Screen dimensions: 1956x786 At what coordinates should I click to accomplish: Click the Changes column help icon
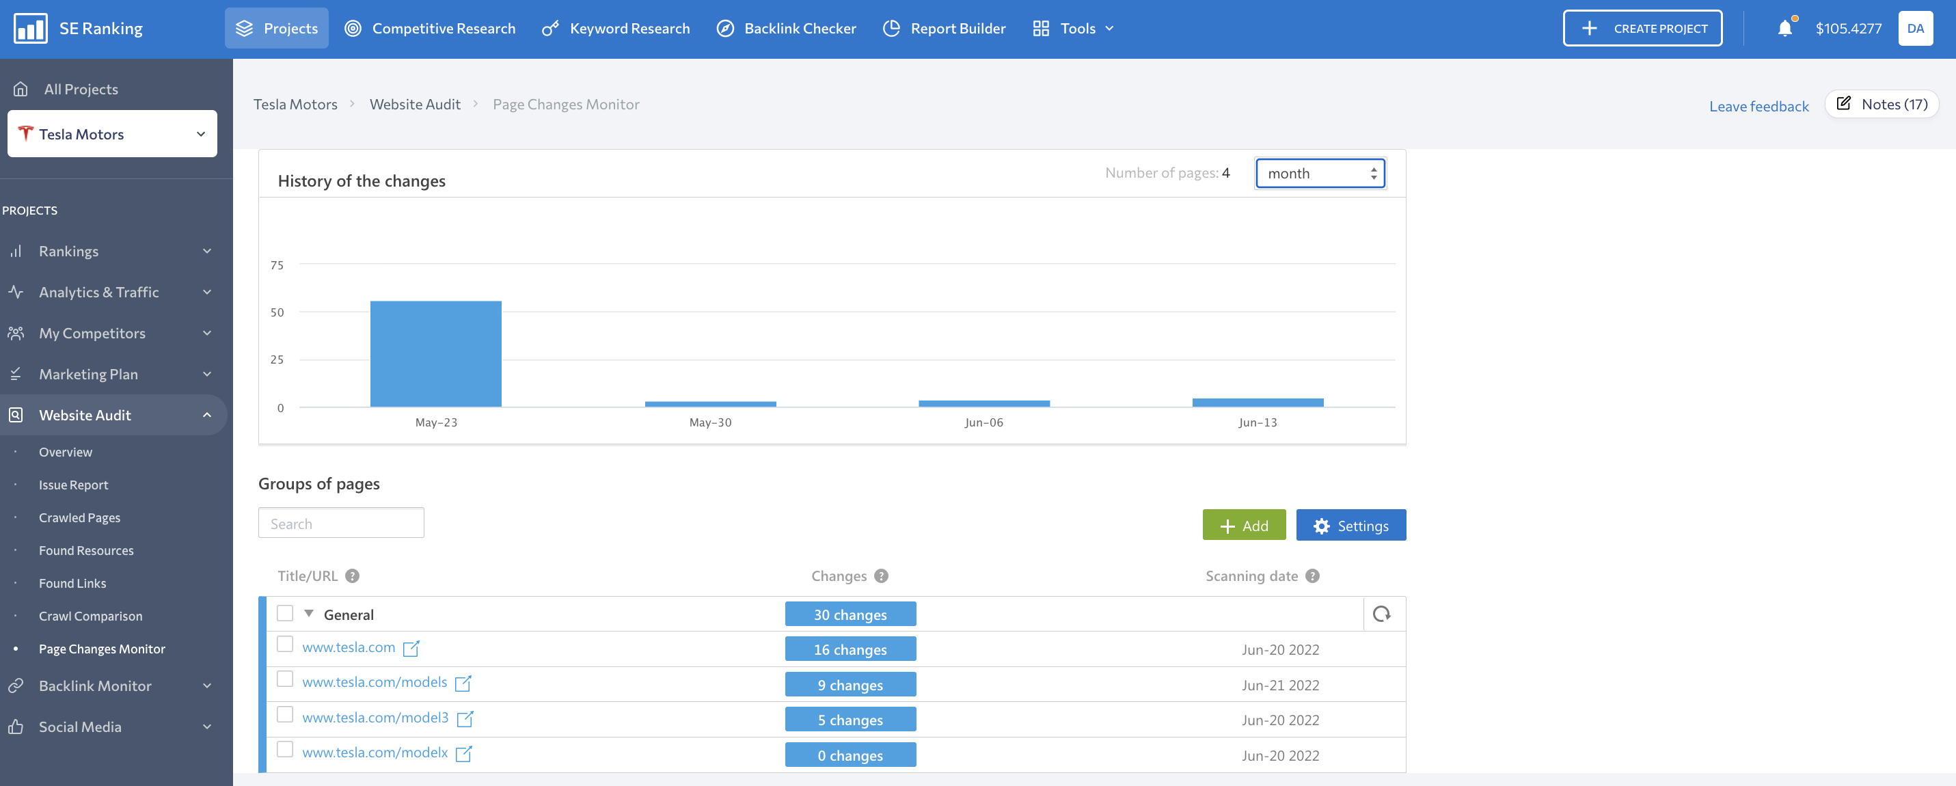881,575
